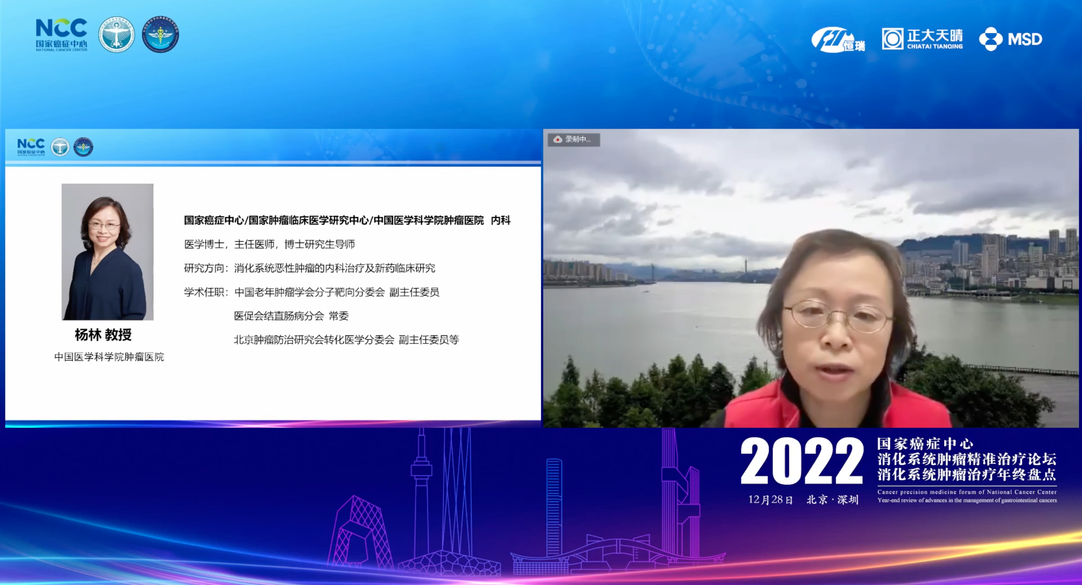
Task: Click the MSD sponsor logo
Action: point(1011,39)
